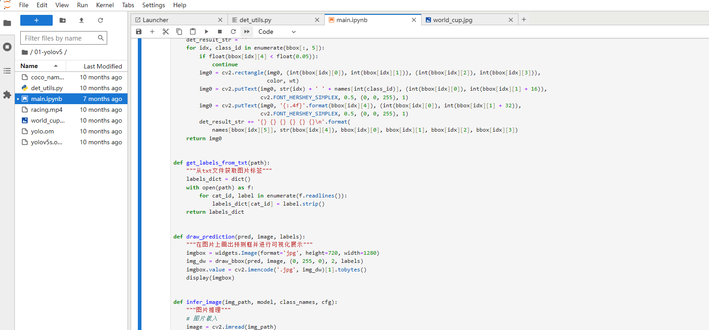Click the def get_labels_from_txt line

222,163
